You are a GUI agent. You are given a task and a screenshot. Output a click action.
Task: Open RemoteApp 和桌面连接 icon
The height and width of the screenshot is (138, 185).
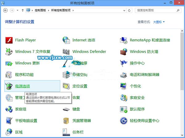pyautogui.click(x=124, y=40)
